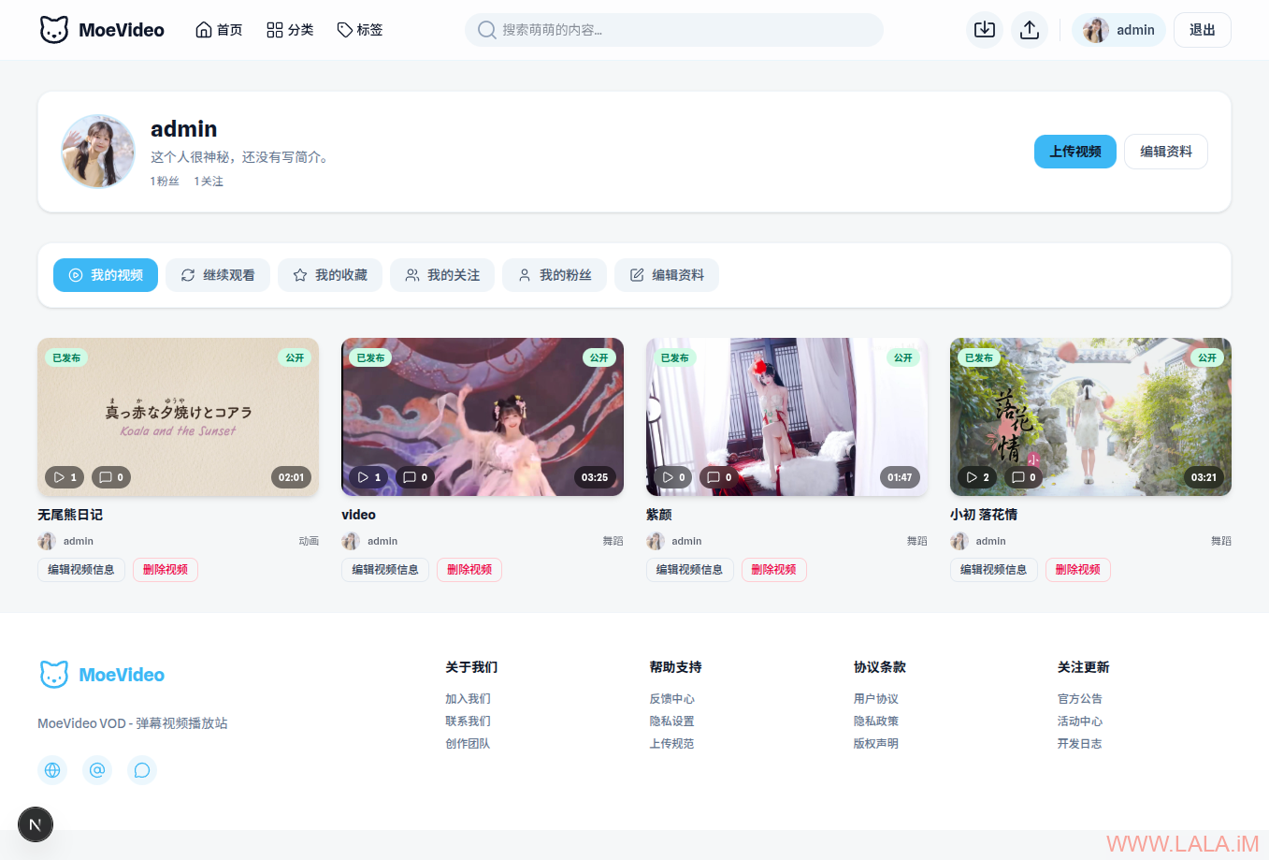Click the @ email icon in footer
The width and height of the screenshot is (1269, 860).
point(97,770)
